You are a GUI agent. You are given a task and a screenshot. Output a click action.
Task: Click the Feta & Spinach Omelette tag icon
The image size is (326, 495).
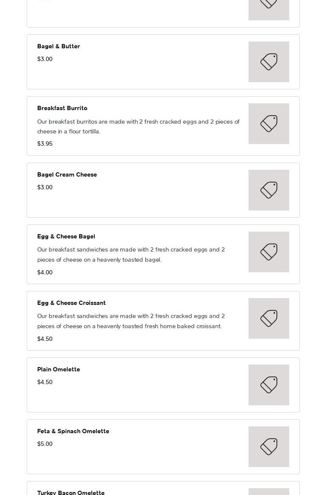coord(268,447)
